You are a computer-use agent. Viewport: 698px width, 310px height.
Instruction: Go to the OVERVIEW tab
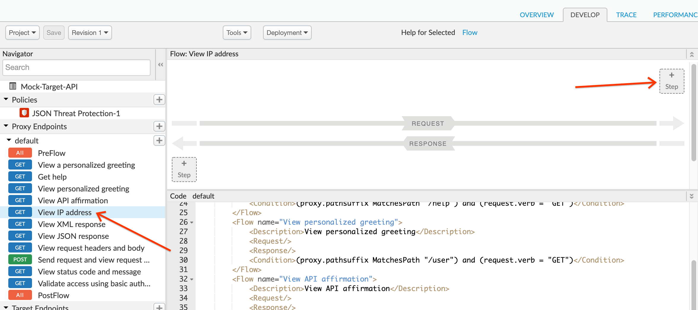pyautogui.click(x=537, y=15)
